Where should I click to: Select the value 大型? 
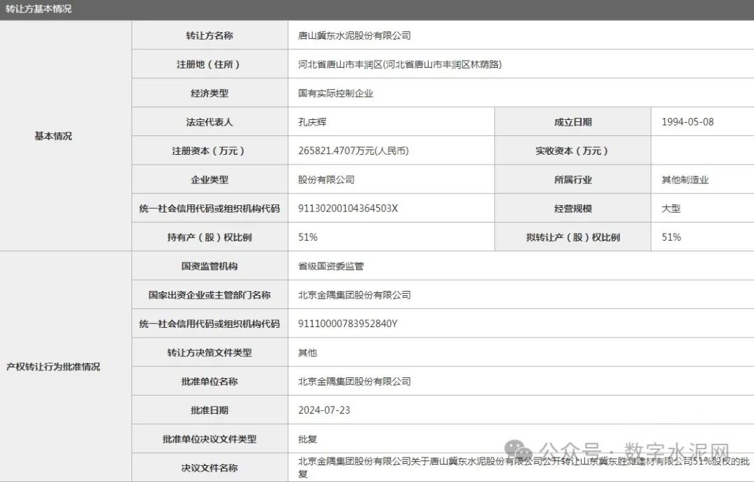672,209
